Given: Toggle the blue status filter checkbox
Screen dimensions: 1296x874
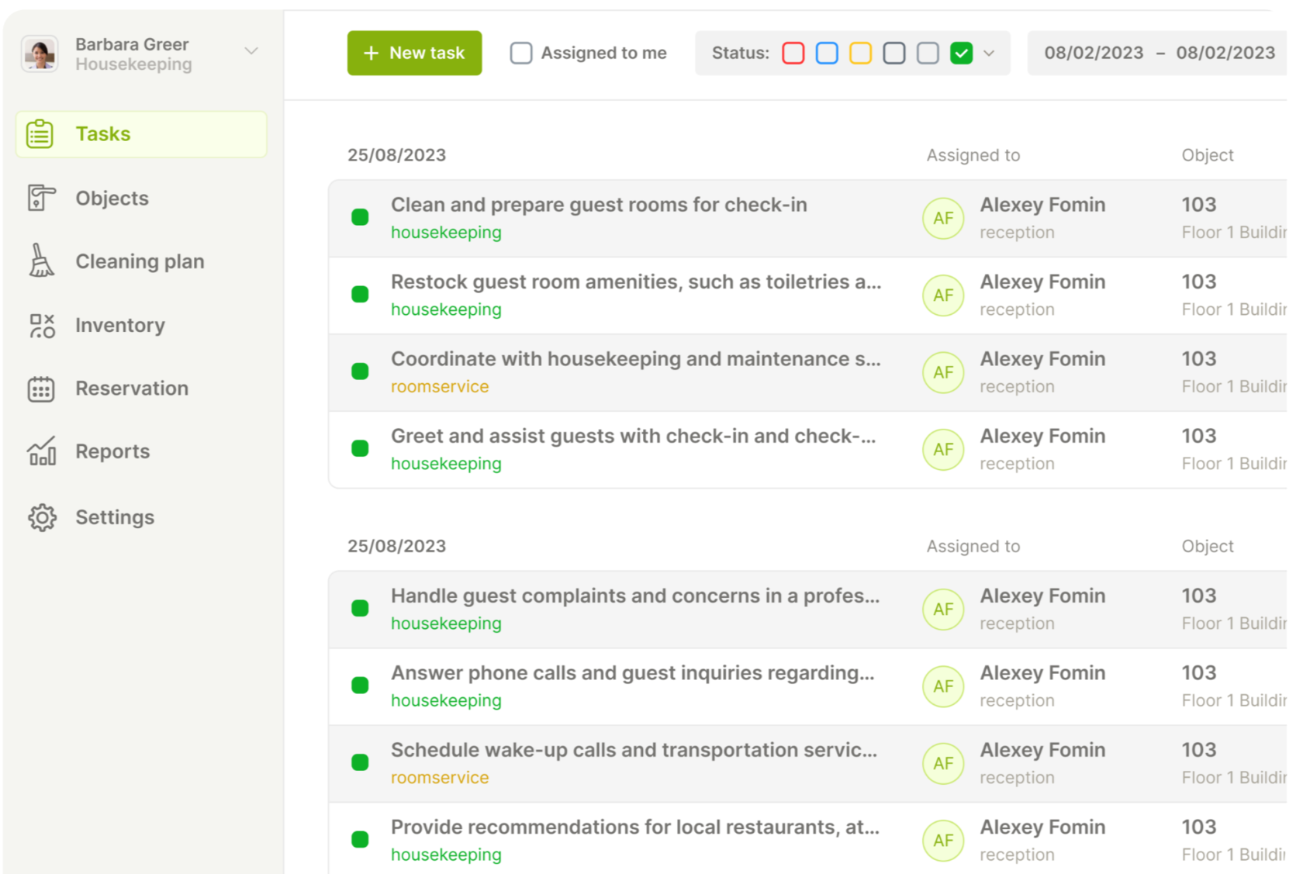Looking at the screenshot, I should [827, 53].
